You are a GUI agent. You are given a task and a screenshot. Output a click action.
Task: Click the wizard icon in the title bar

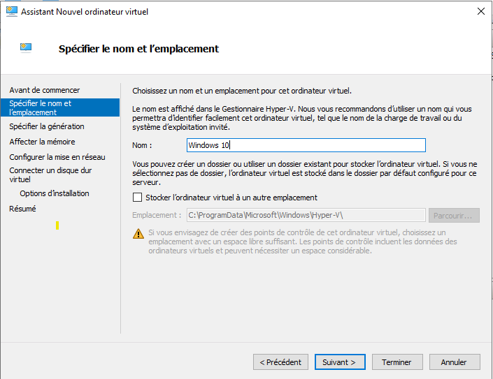click(10, 12)
